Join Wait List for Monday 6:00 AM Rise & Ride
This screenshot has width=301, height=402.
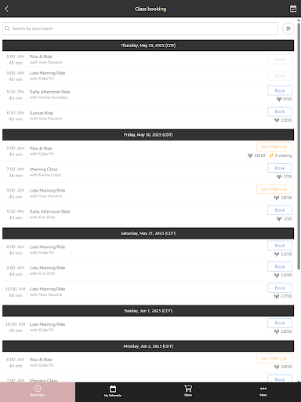click(274, 358)
